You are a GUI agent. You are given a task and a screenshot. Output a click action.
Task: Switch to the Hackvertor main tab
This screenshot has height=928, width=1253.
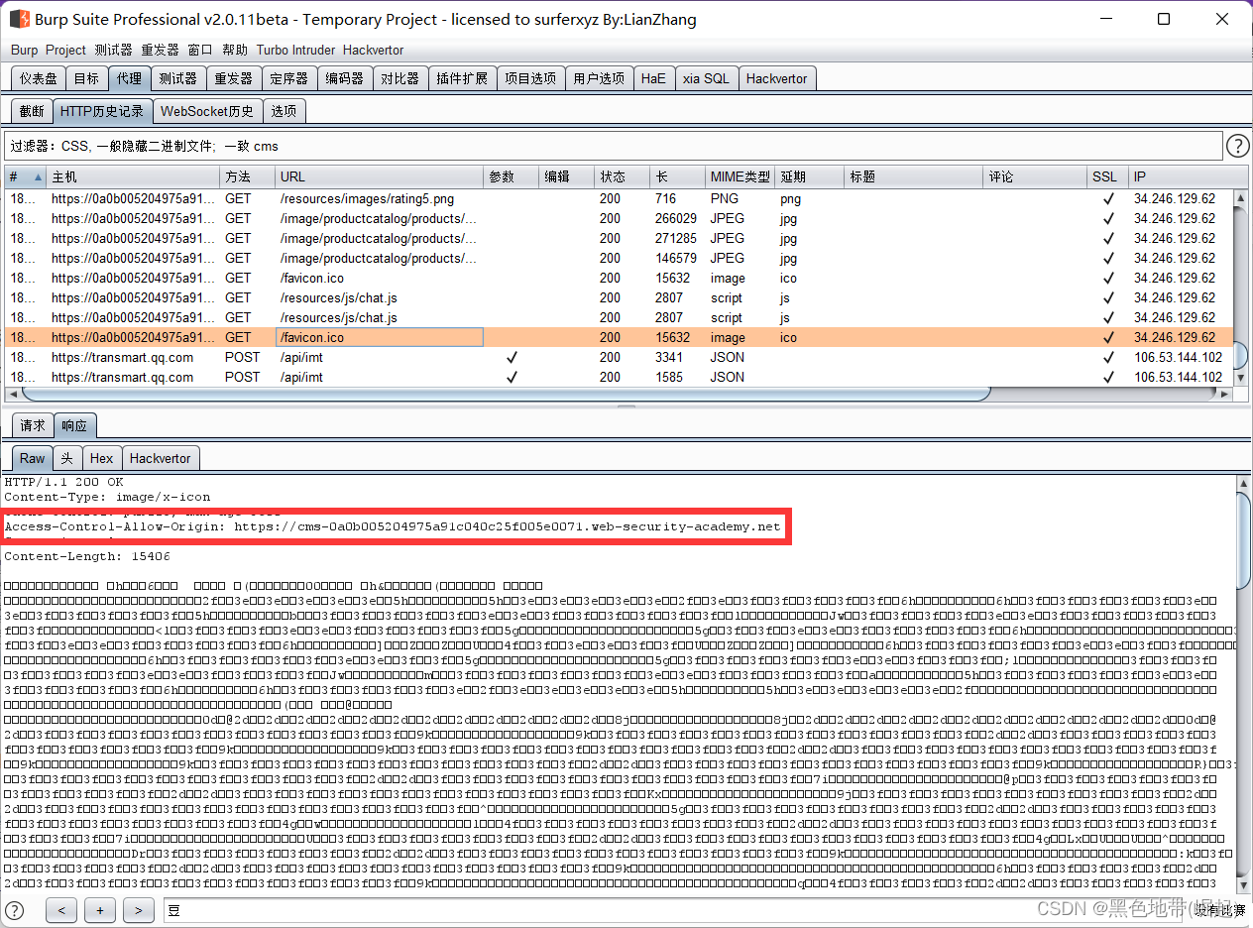776,78
